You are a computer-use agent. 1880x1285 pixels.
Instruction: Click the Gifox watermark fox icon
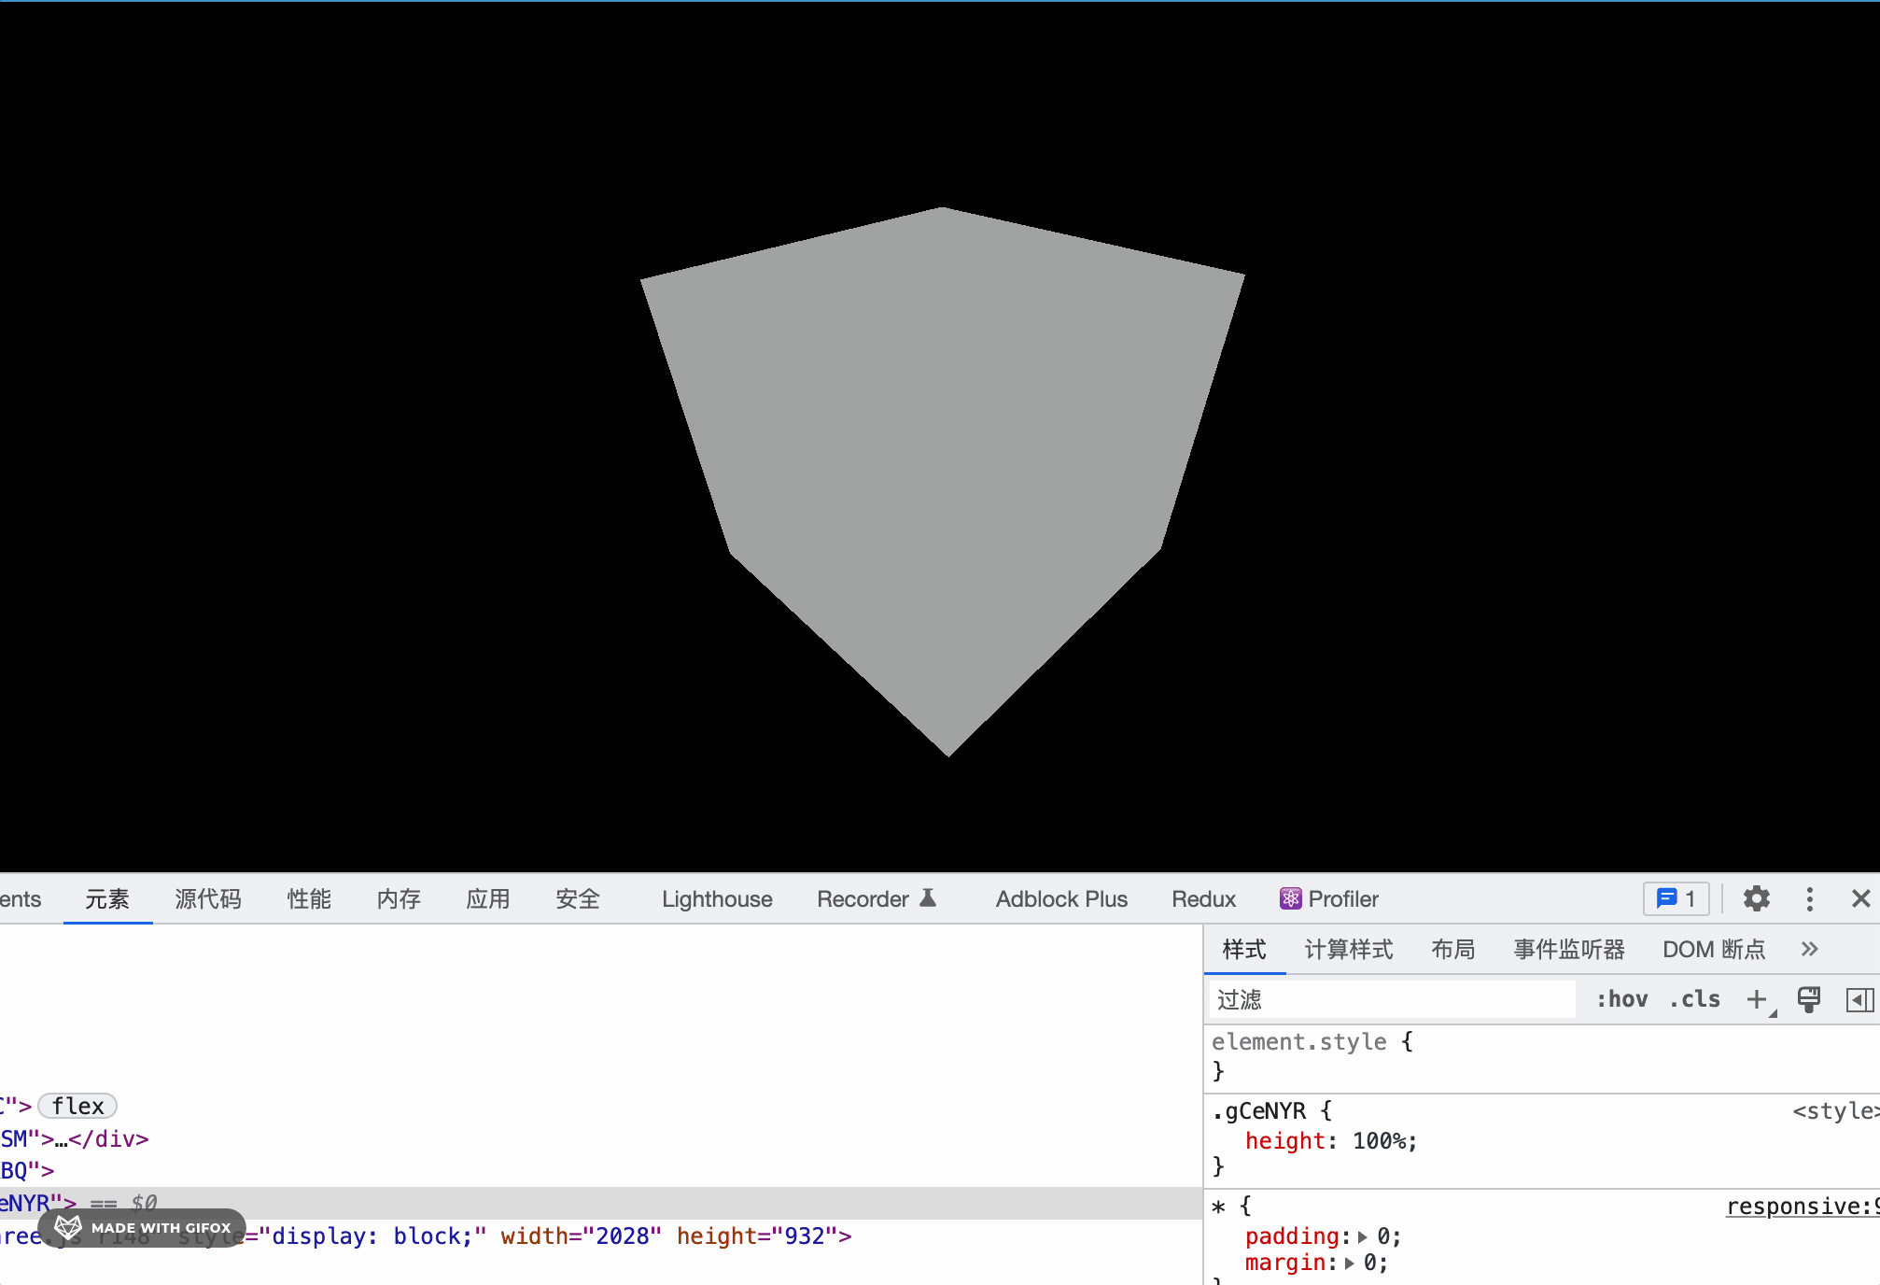pyautogui.click(x=66, y=1227)
